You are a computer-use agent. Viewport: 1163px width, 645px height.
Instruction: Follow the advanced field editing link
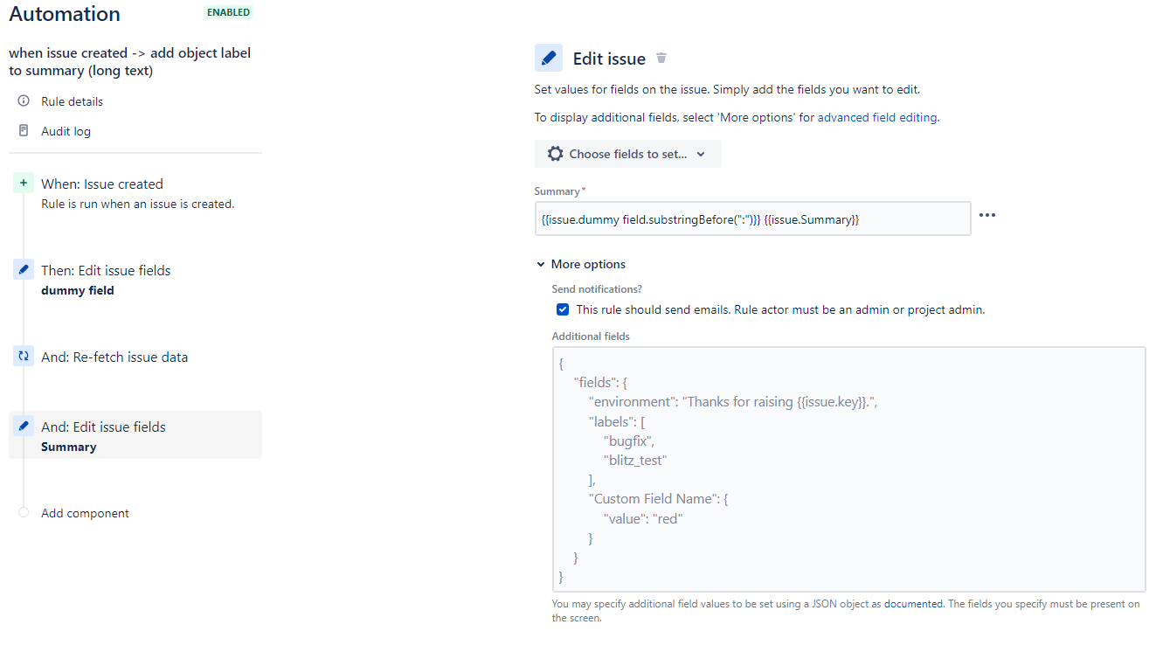coord(877,117)
